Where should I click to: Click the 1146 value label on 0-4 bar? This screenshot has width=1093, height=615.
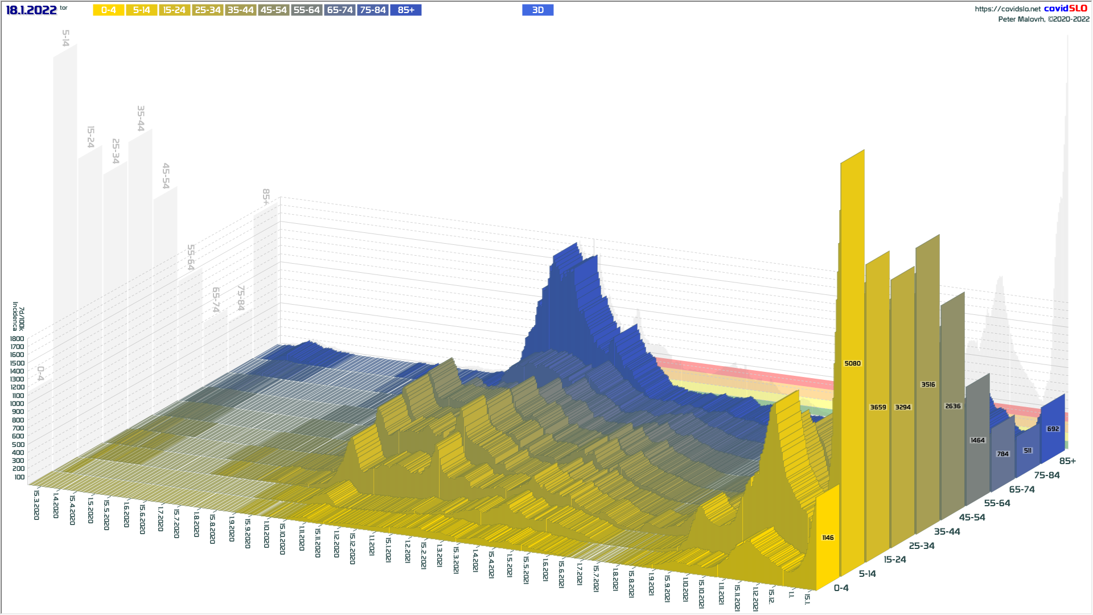click(828, 538)
